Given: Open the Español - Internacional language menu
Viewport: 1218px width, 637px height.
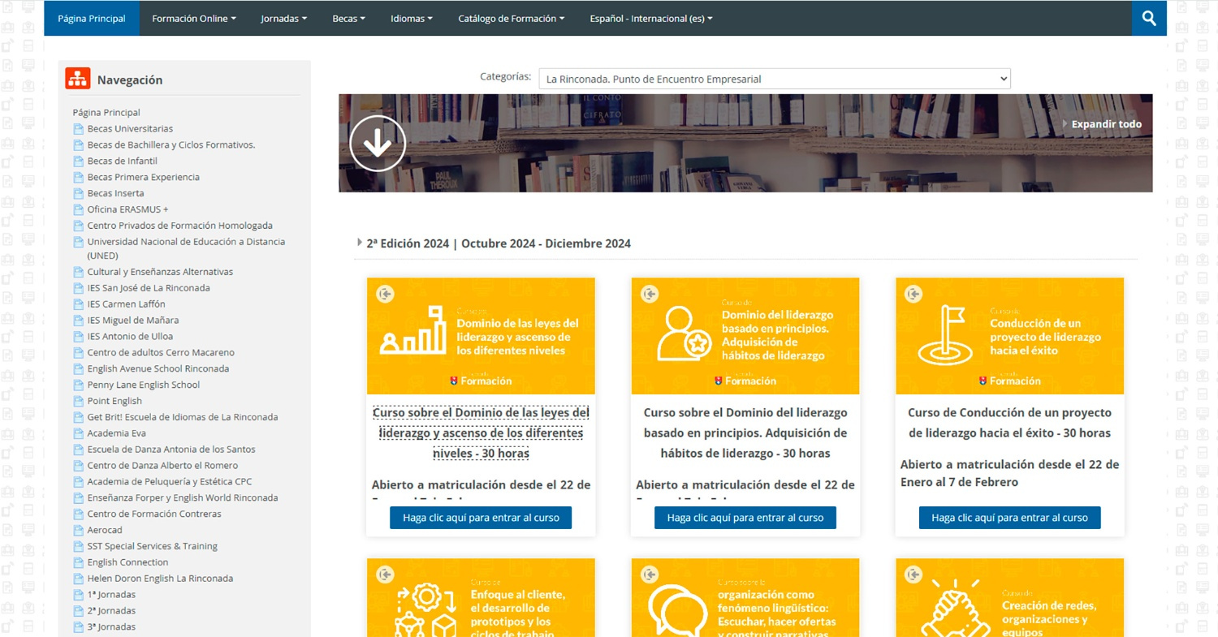Looking at the screenshot, I should [x=651, y=18].
